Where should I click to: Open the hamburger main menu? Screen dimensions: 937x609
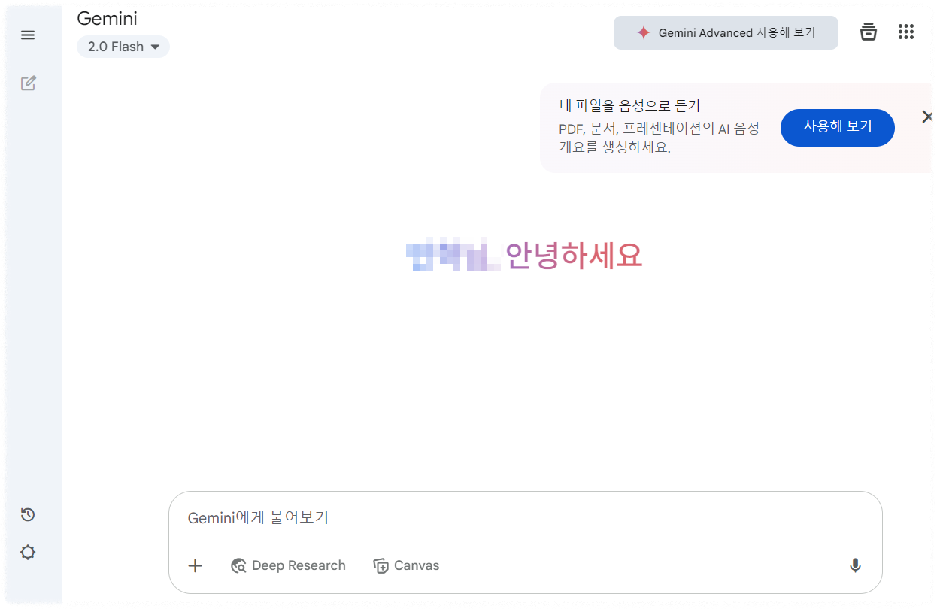point(28,35)
